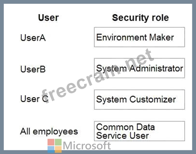This screenshot has width=196, height=154.
Task: Click the Security role column header
Action: pos(140,18)
